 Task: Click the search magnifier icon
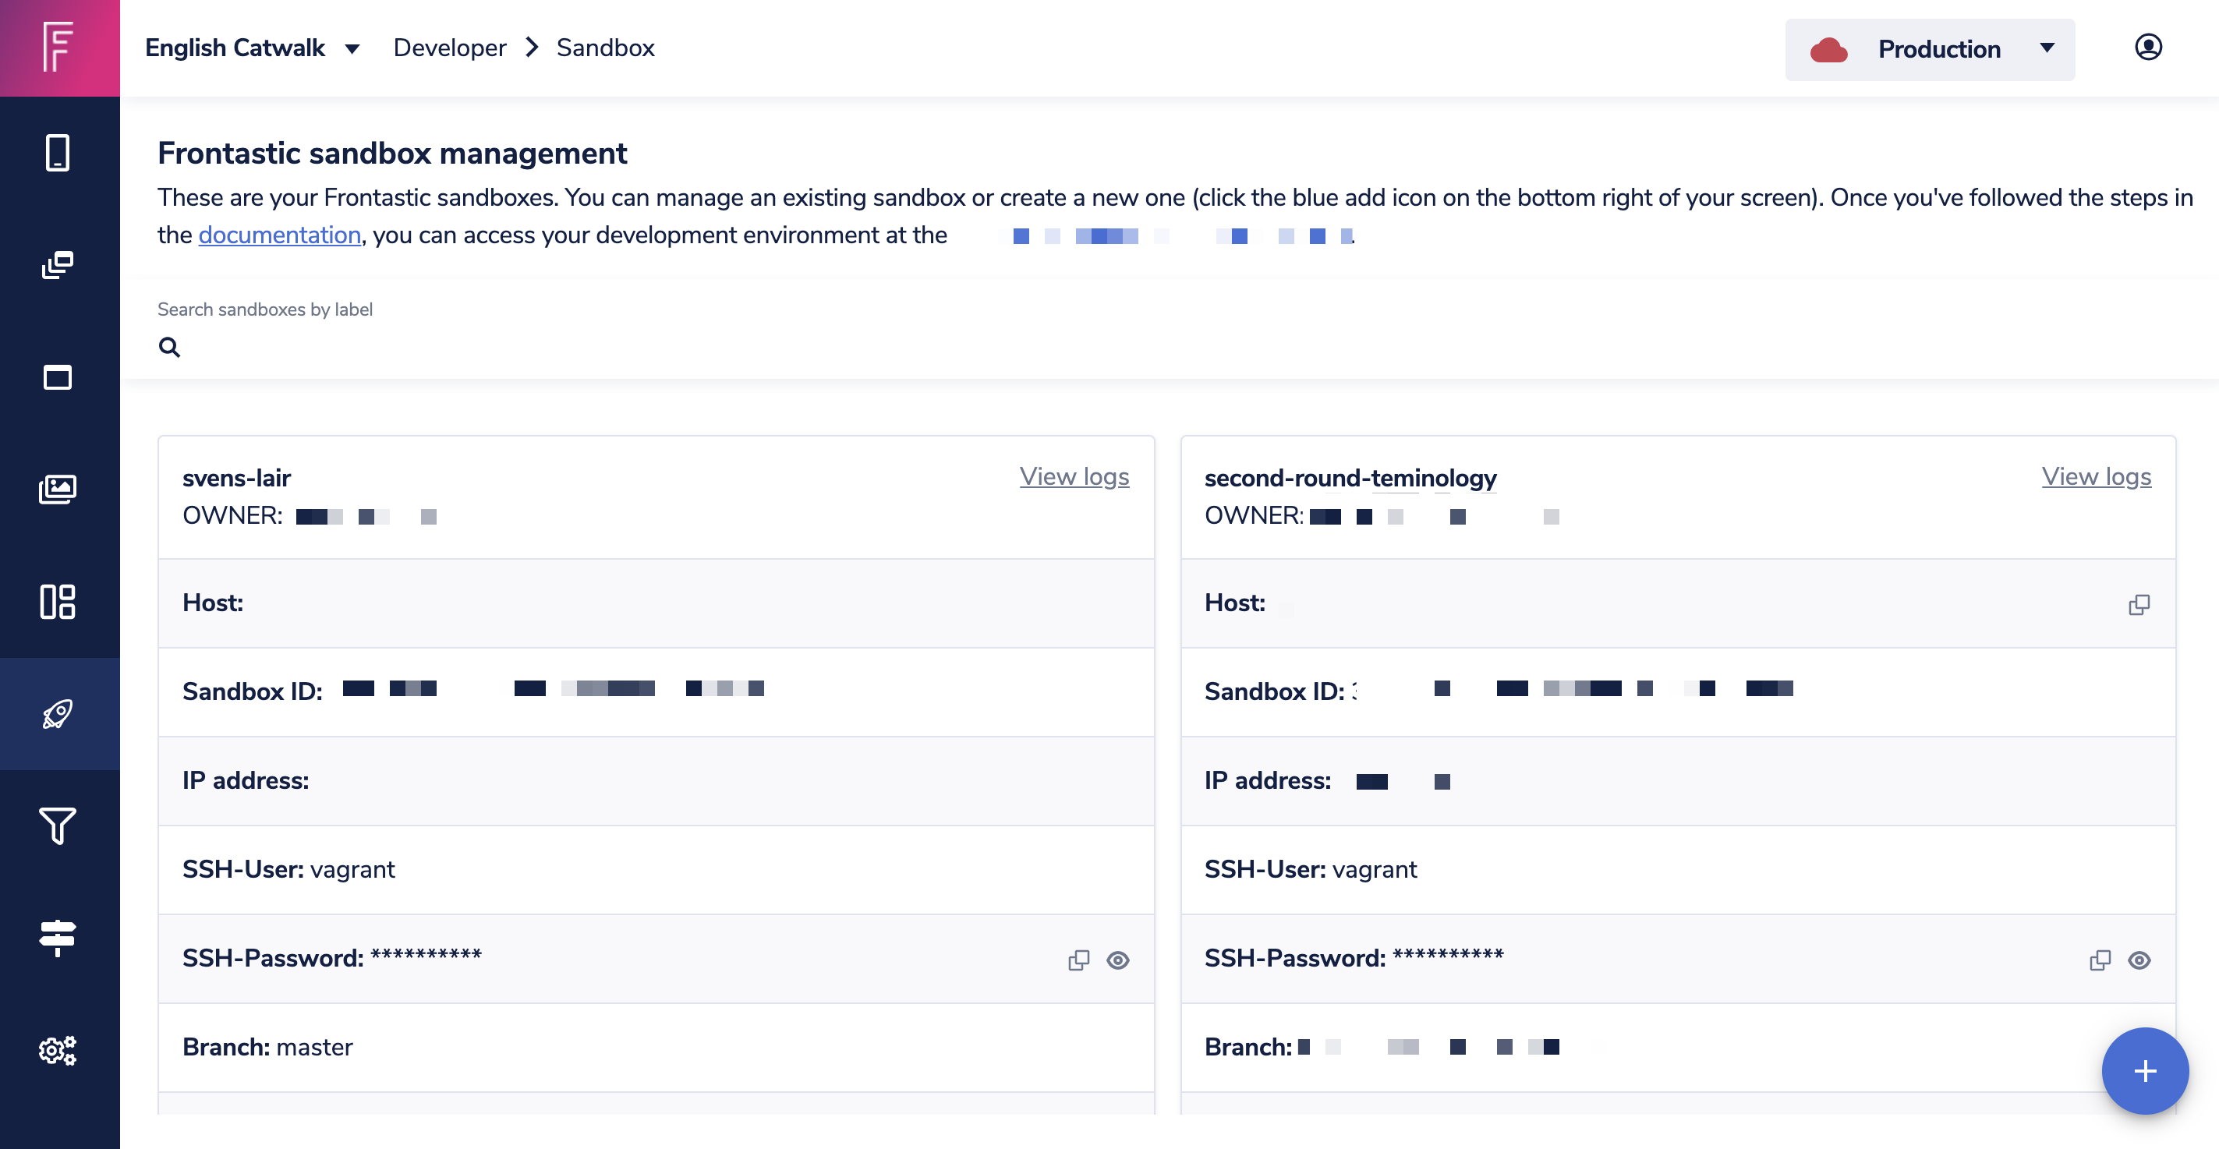(x=170, y=346)
